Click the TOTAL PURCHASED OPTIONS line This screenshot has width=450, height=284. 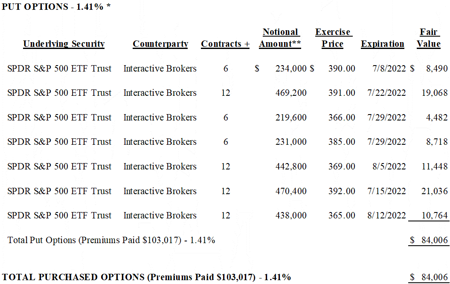(x=147, y=277)
